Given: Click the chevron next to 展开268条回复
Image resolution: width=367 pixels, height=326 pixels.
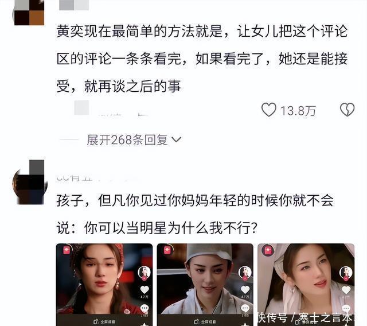Looking at the screenshot, I should tap(176, 139).
